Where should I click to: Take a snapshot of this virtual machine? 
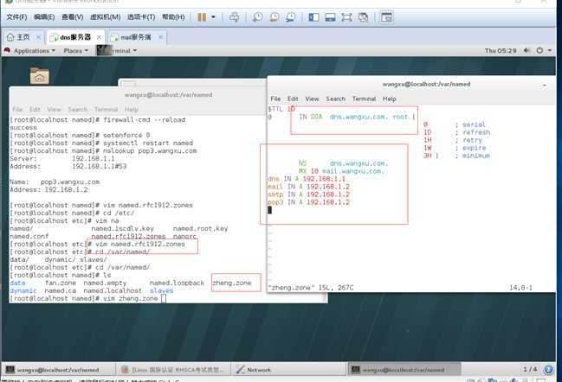257,17
